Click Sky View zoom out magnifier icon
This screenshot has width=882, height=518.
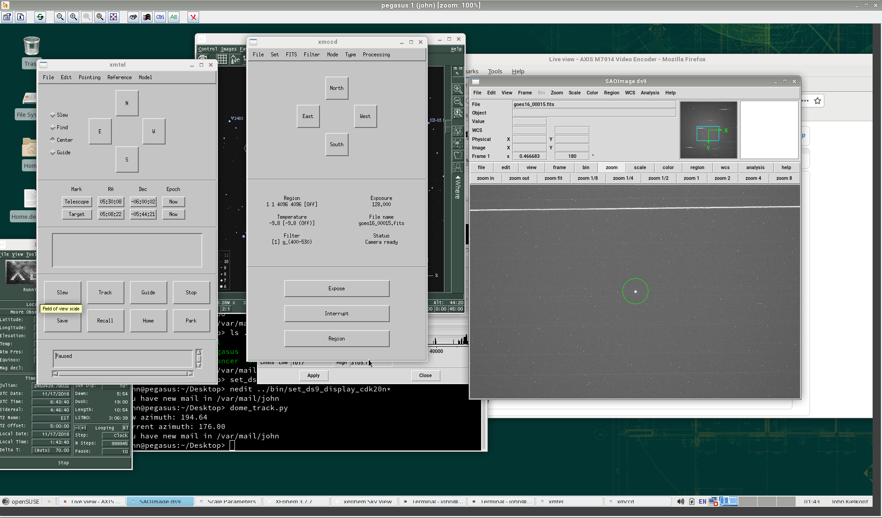pos(458,101)
